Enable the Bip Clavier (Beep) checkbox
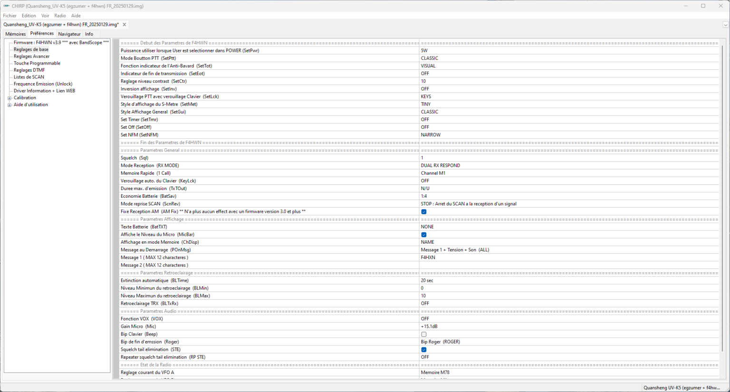Image resolution: width=730 pixels, height=392 pixels. 423,335
